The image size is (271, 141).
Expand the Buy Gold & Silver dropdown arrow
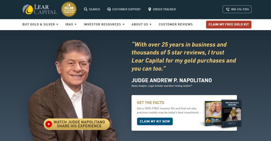(57, 25)
